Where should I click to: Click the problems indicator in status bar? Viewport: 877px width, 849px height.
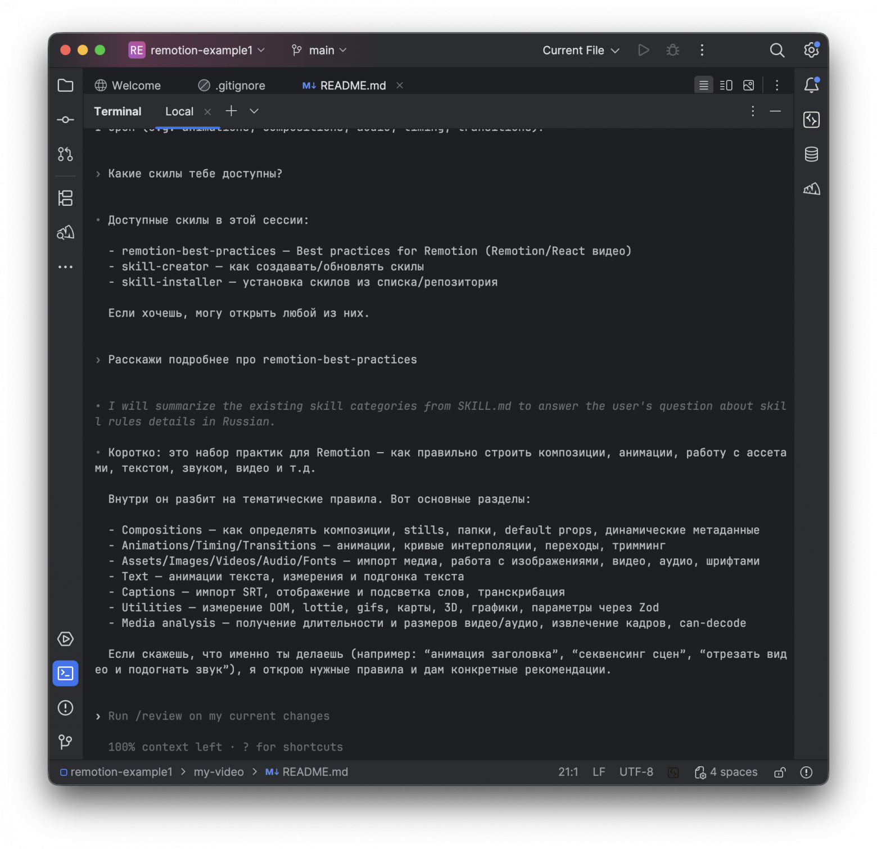click(x=806, y=772)
